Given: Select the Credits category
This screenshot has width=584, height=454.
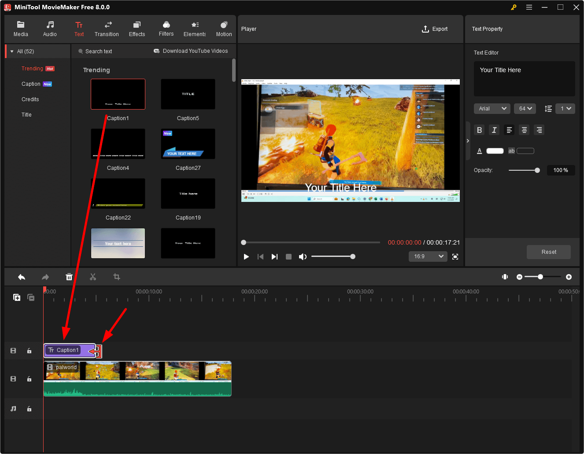Looking at the screenshot, I should click(x=30, y=99).
